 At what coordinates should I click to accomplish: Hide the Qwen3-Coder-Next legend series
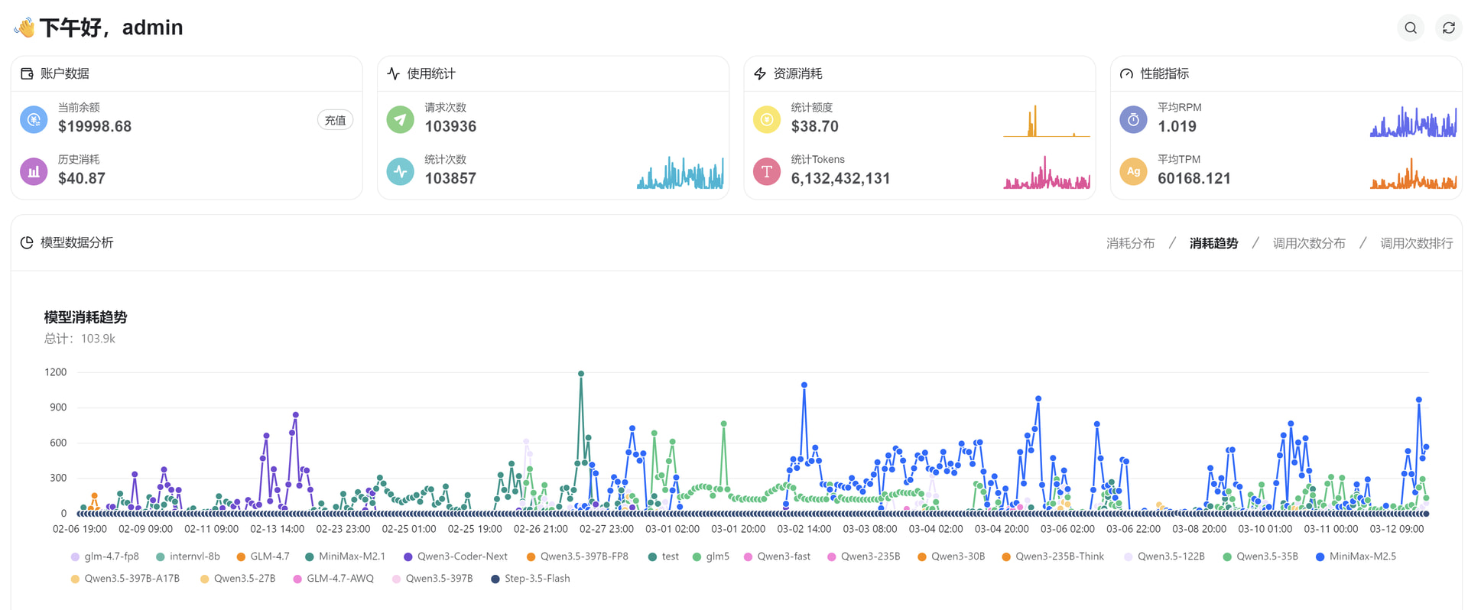click(455, 556)
